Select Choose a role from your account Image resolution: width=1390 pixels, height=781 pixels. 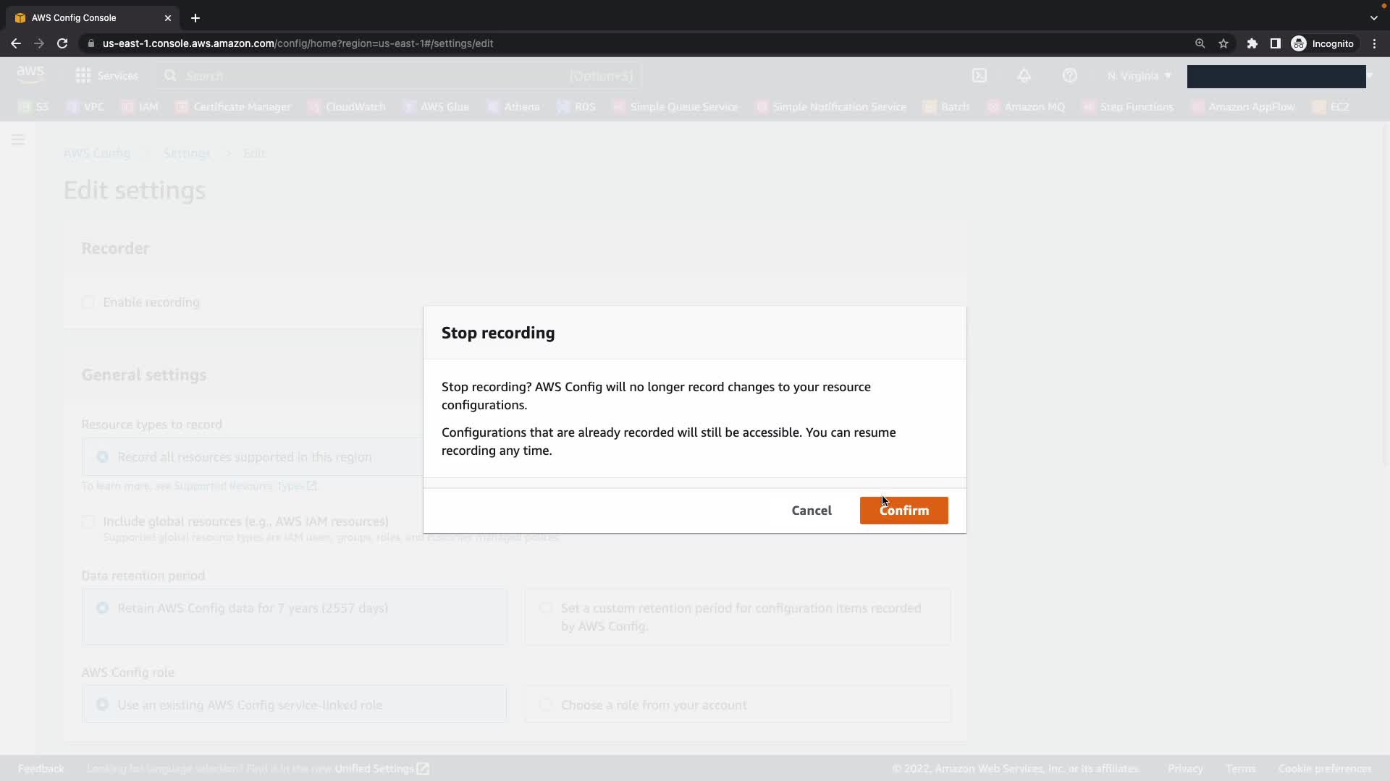point(546,704)
